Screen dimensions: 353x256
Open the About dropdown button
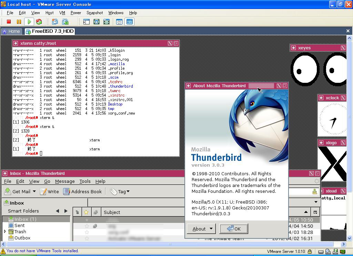click(201, 229)
